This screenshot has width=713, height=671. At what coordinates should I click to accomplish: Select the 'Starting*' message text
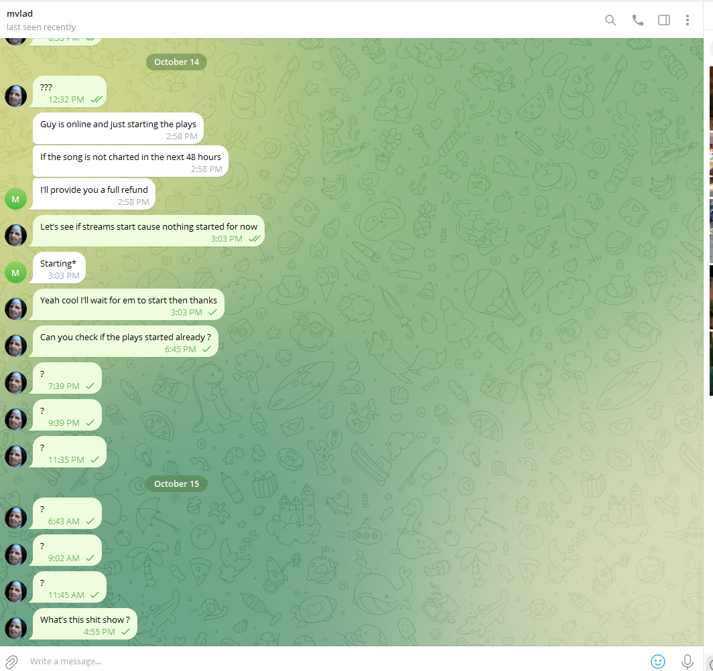pos(58,263)
